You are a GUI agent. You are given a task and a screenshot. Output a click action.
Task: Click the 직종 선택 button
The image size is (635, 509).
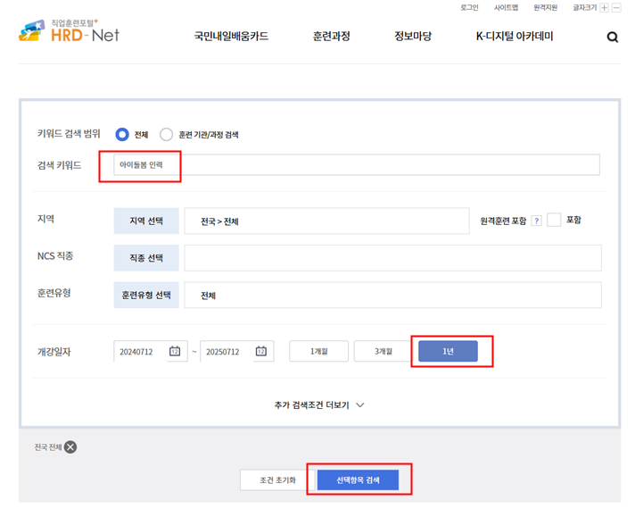[146, 258]
